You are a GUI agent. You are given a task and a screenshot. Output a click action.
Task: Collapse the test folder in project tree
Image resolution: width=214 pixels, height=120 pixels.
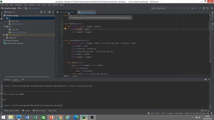[x=4, y=26]
